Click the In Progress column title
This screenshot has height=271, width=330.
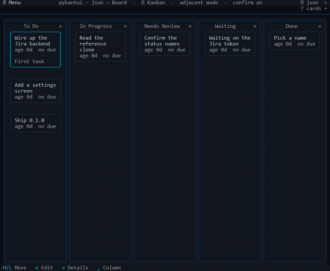[x=96, y=26]
